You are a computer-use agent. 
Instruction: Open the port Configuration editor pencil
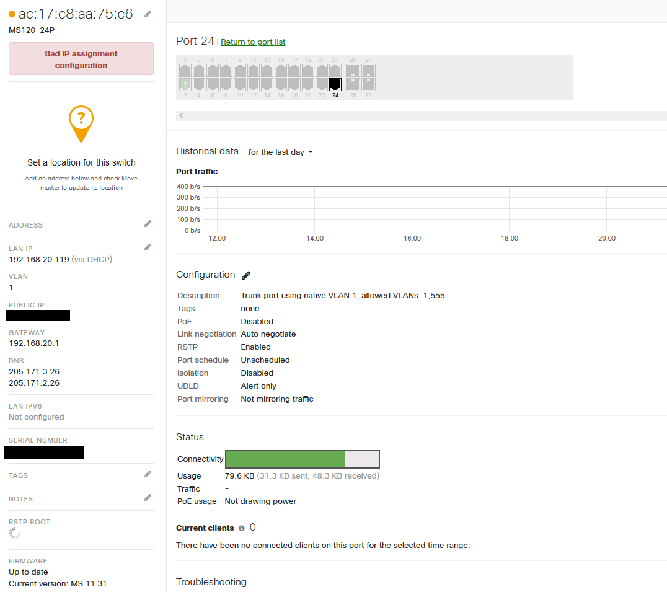point(245,275)
